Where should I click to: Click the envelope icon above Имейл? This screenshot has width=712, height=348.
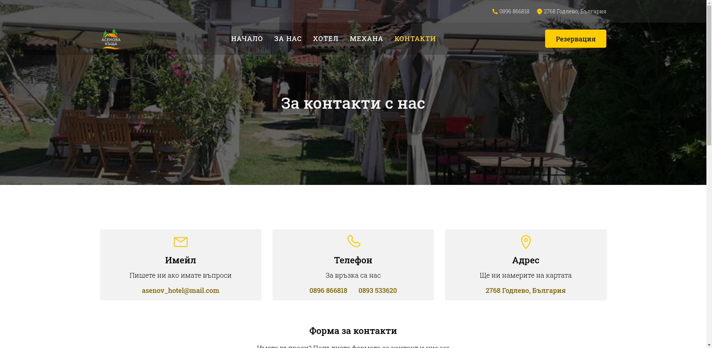(x=181, y=242)
